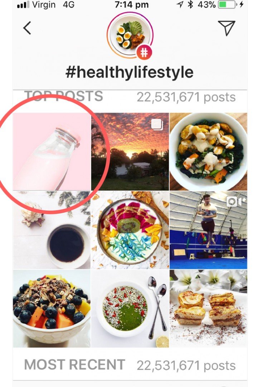Open direct message paper plane icon
The width and height of the screenshot is (258, 387).
226,28
